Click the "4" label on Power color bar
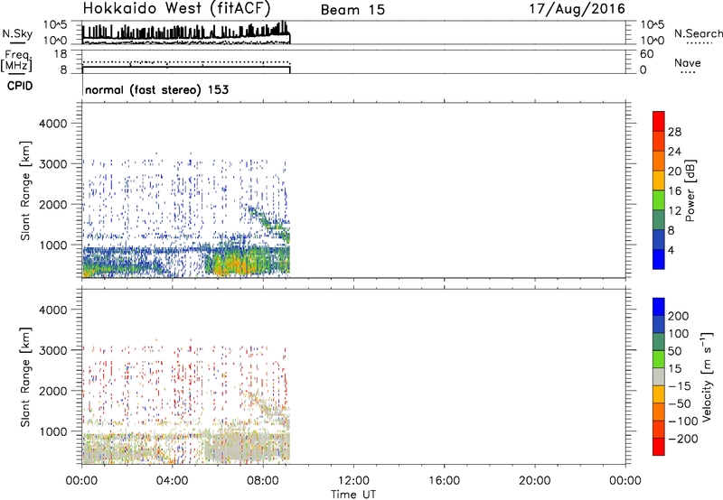The image size is (723, 500). [x=671, y=250]
